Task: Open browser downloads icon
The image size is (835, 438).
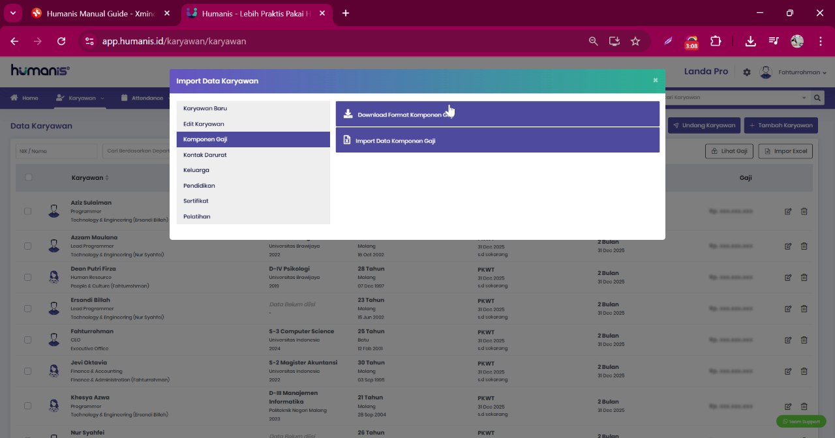Action: 750,41
